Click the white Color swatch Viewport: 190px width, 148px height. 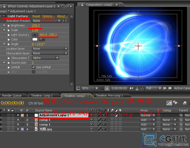(x=35, y=39)
